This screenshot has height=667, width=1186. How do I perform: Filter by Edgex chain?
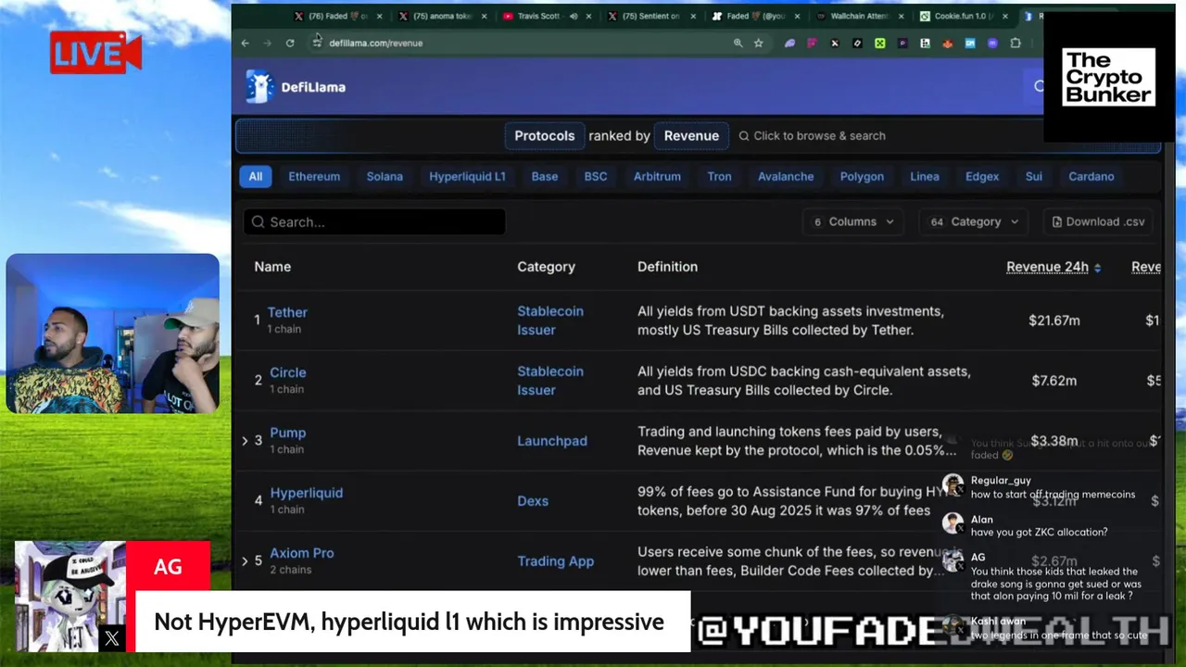point(982,176)
